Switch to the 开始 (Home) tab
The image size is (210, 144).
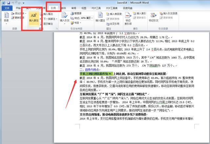coord(18,8)
